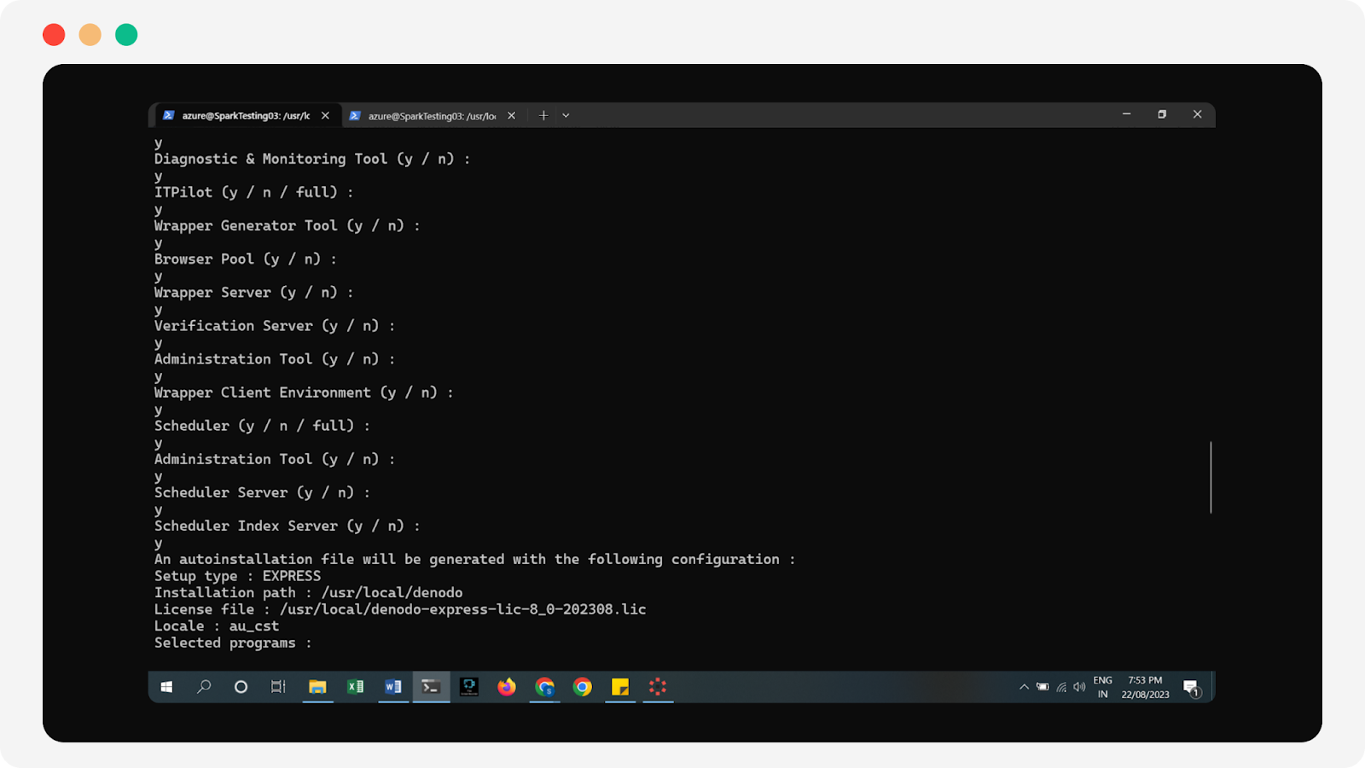Click 'Verification Server (y / n) :' line
This screenshot has width=1365, height=768.
coord(275,325)
